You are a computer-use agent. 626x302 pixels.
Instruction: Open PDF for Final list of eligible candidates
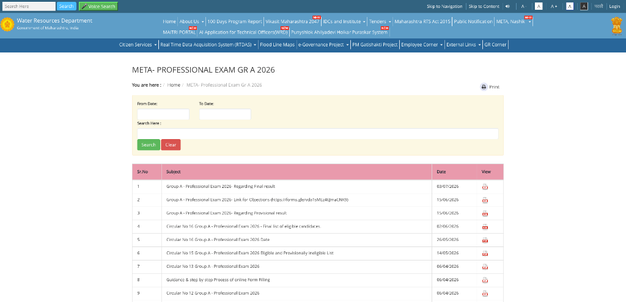coord(485,227)
